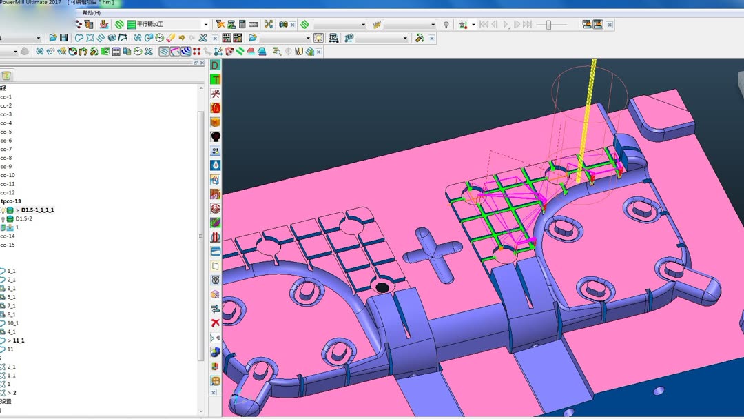The image size is (744, 419).
Task: Click the save floppy disk icon
Action: [x=64, y=38]
